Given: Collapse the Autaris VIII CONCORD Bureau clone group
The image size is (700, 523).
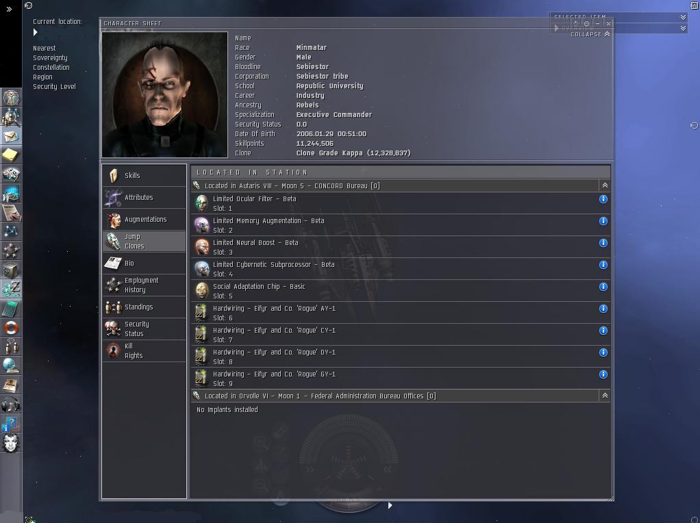Looking at the screenshot, I should tap(605, 186).
